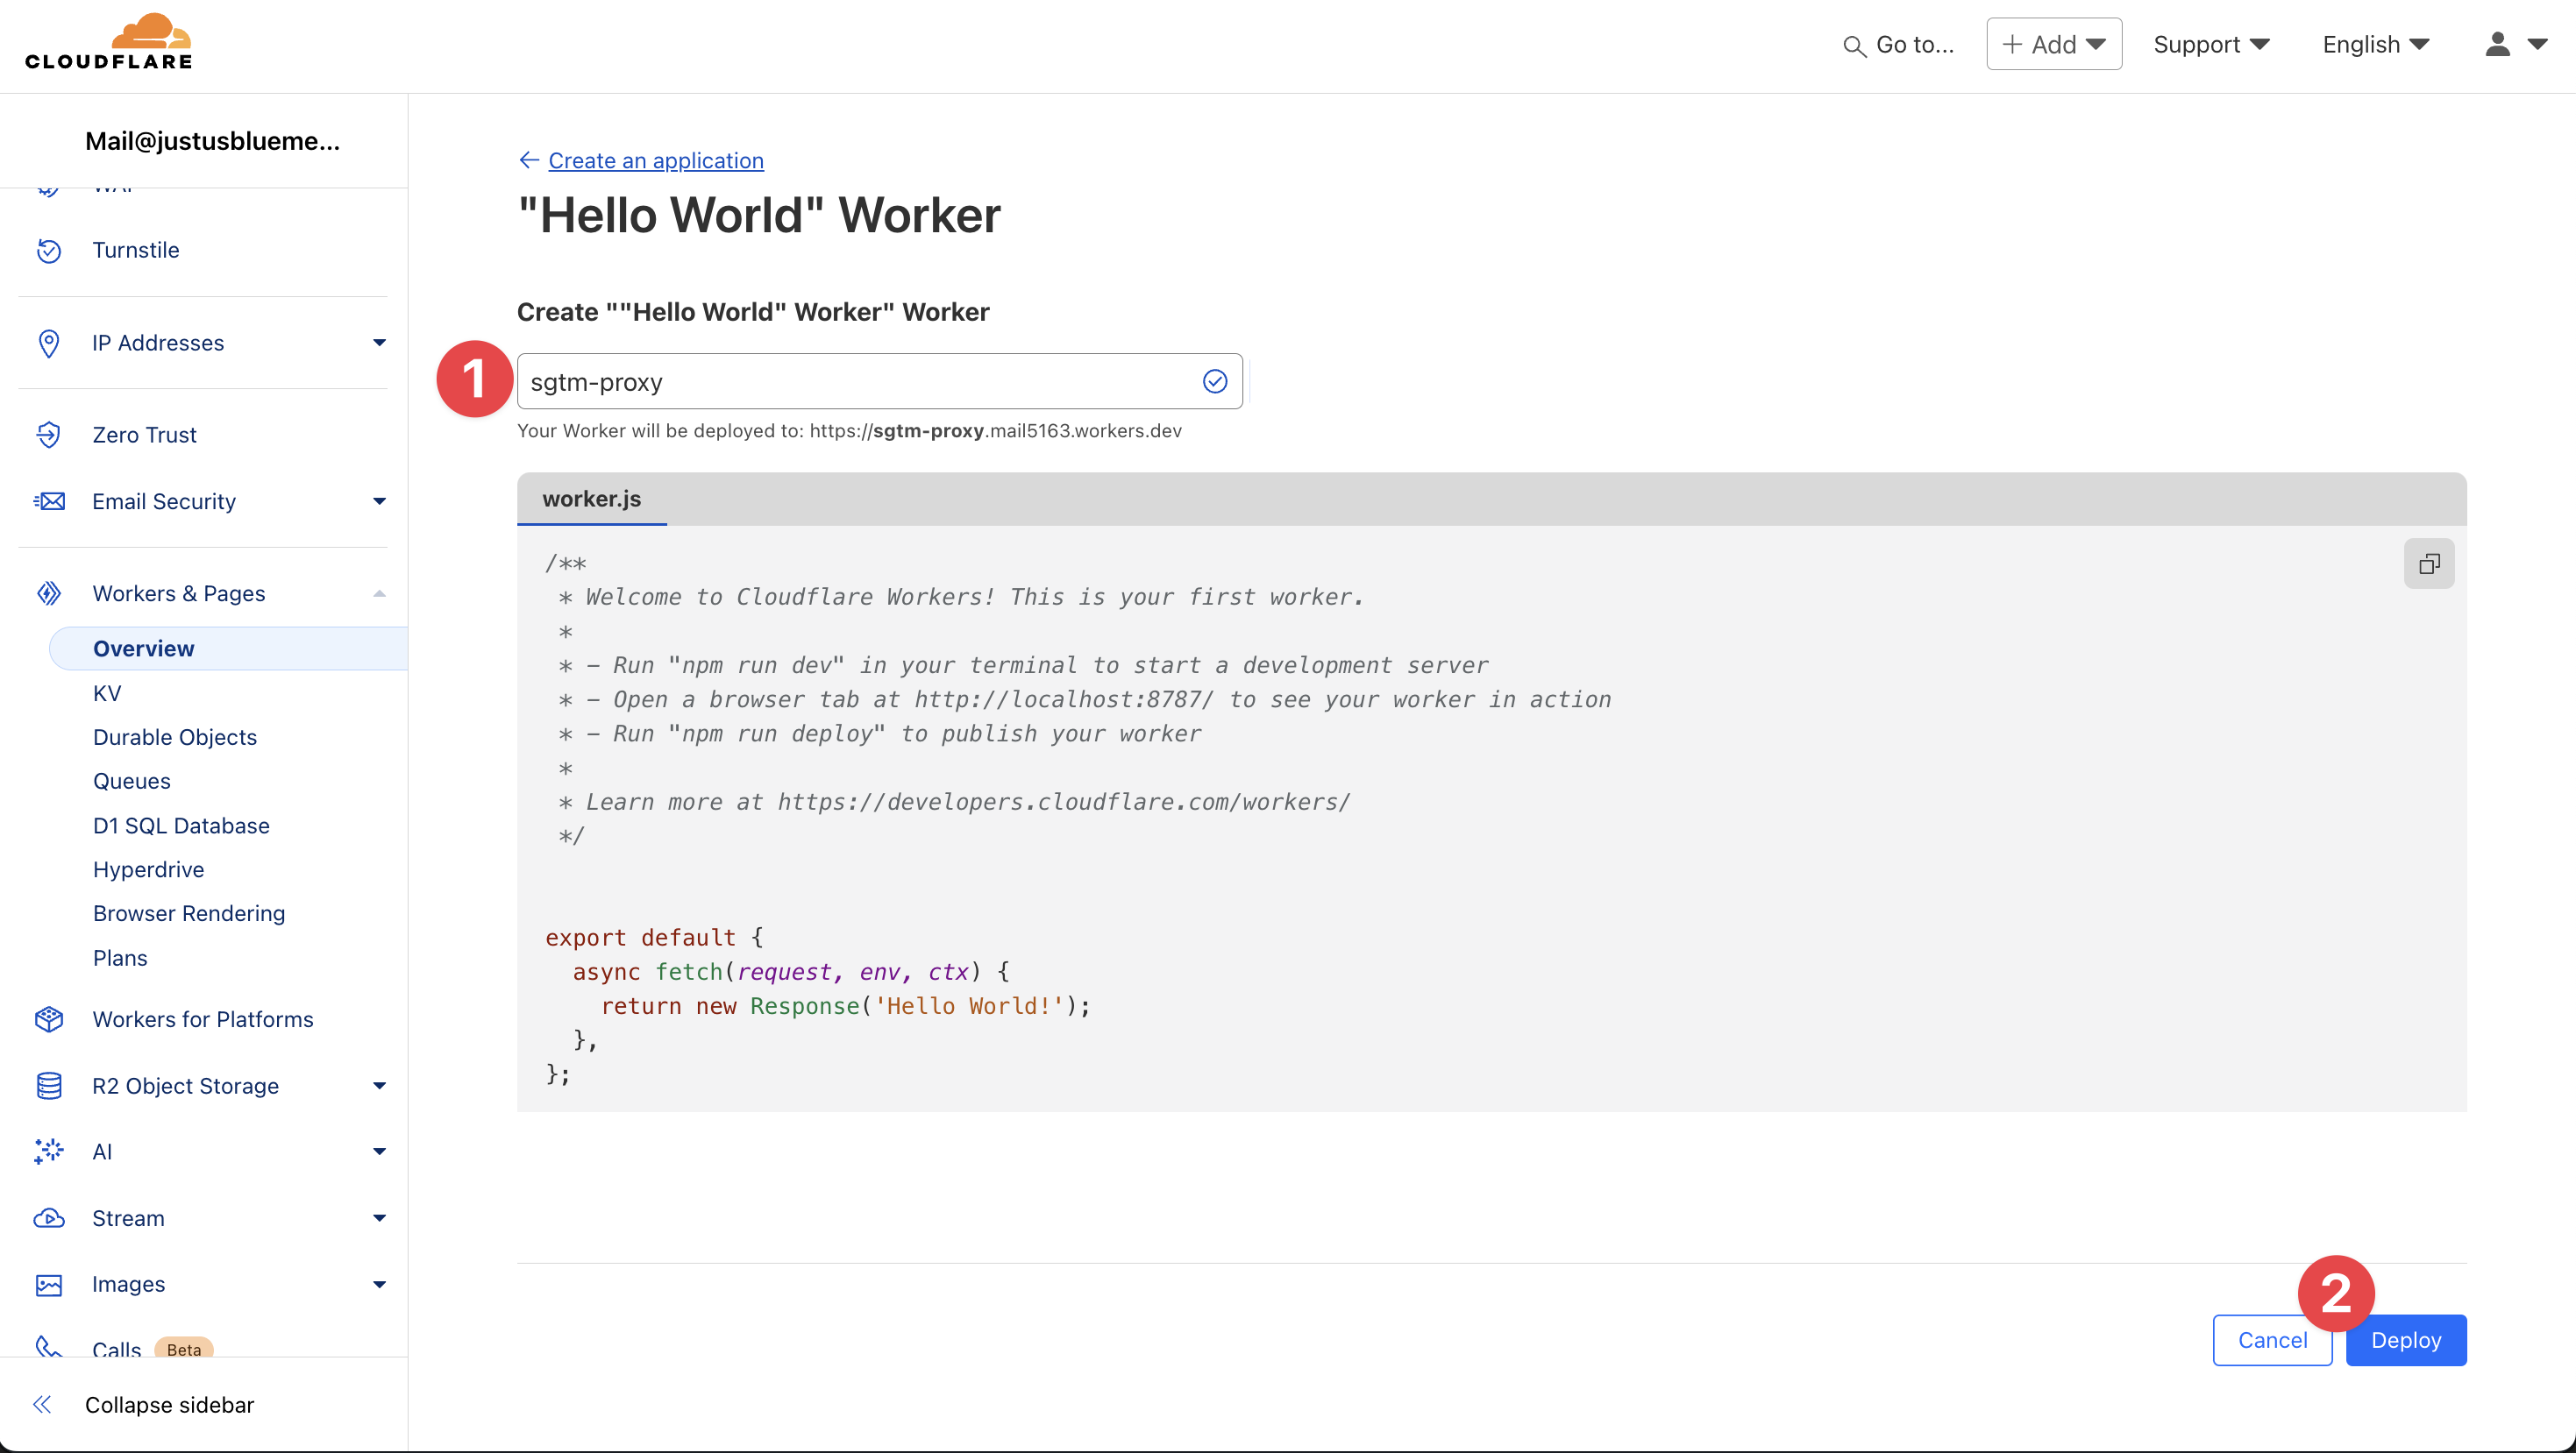Expand the Email Security section
Viewport: 2576px width, 1453px height.
pos(379,501)
